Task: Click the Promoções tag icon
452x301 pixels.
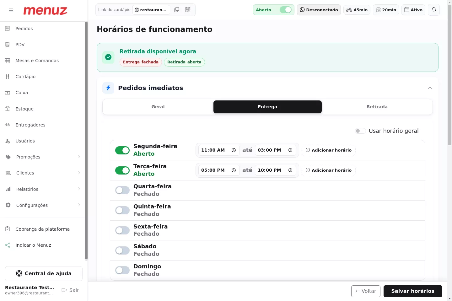Action: pyautogui.click(x=8, y=157)
